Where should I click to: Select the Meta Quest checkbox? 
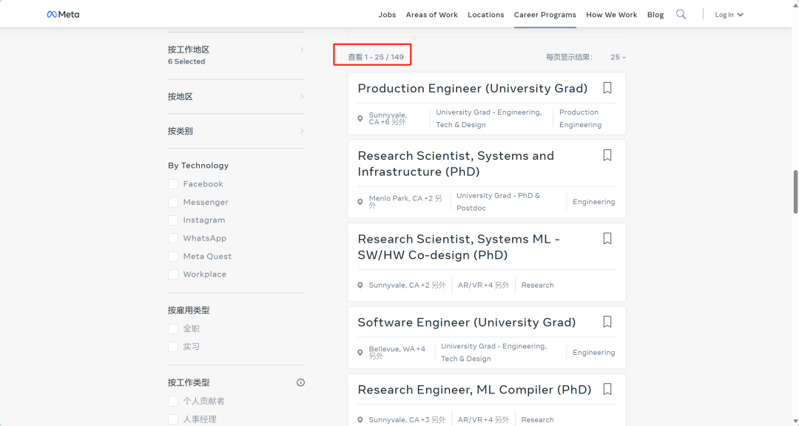[173, 257]
